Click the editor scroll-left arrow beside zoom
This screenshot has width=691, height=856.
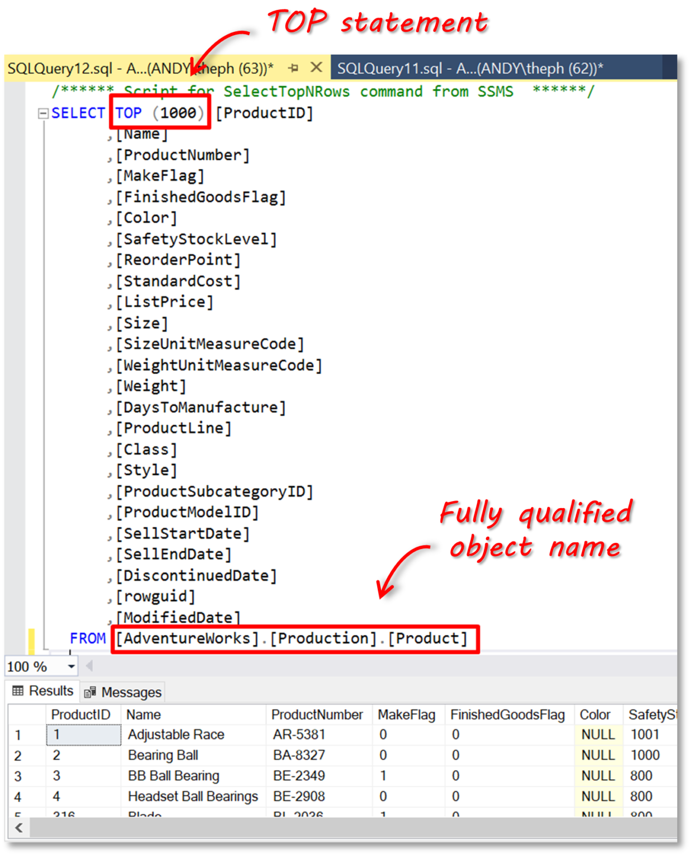click(x=89, y=666)
